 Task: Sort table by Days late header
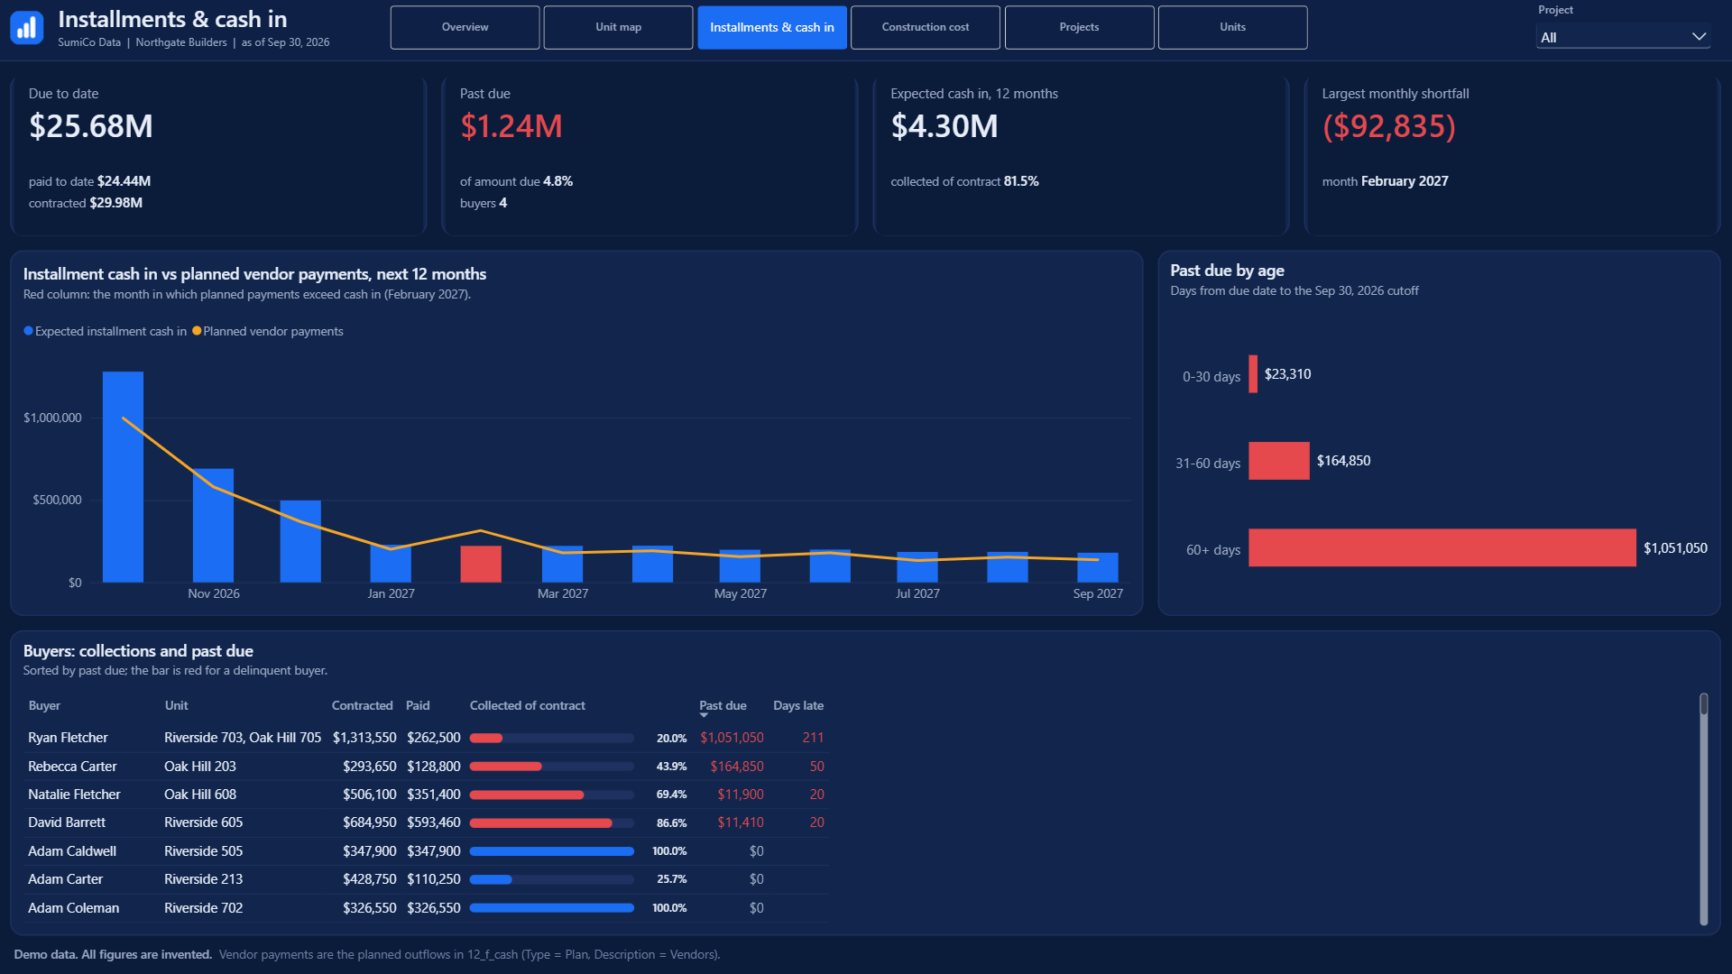pyautogui.click(x=797, y=705)
